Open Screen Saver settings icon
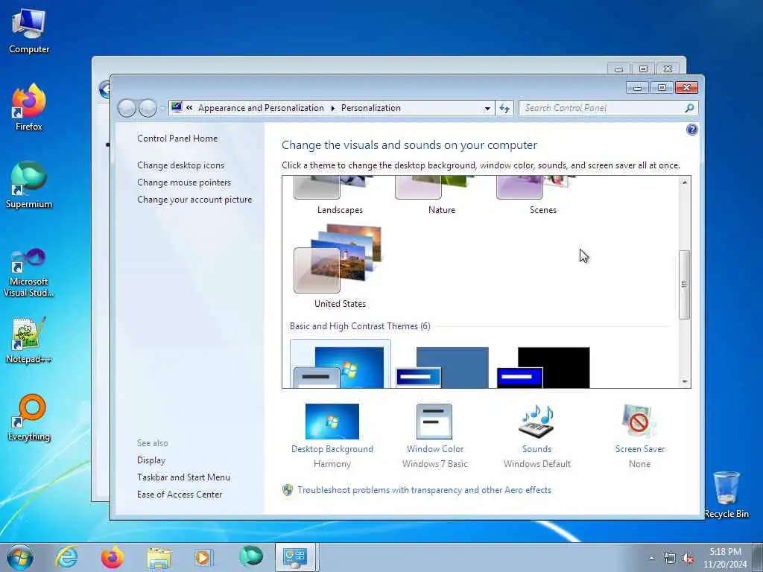The height and width of the screenshot is (572, 763). [639, 422]
